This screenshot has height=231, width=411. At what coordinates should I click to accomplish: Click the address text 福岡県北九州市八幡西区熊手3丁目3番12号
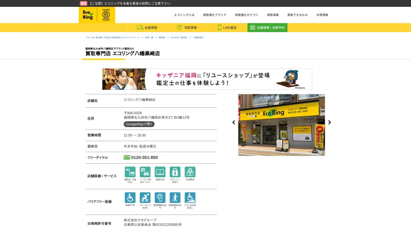pos(157,118)
